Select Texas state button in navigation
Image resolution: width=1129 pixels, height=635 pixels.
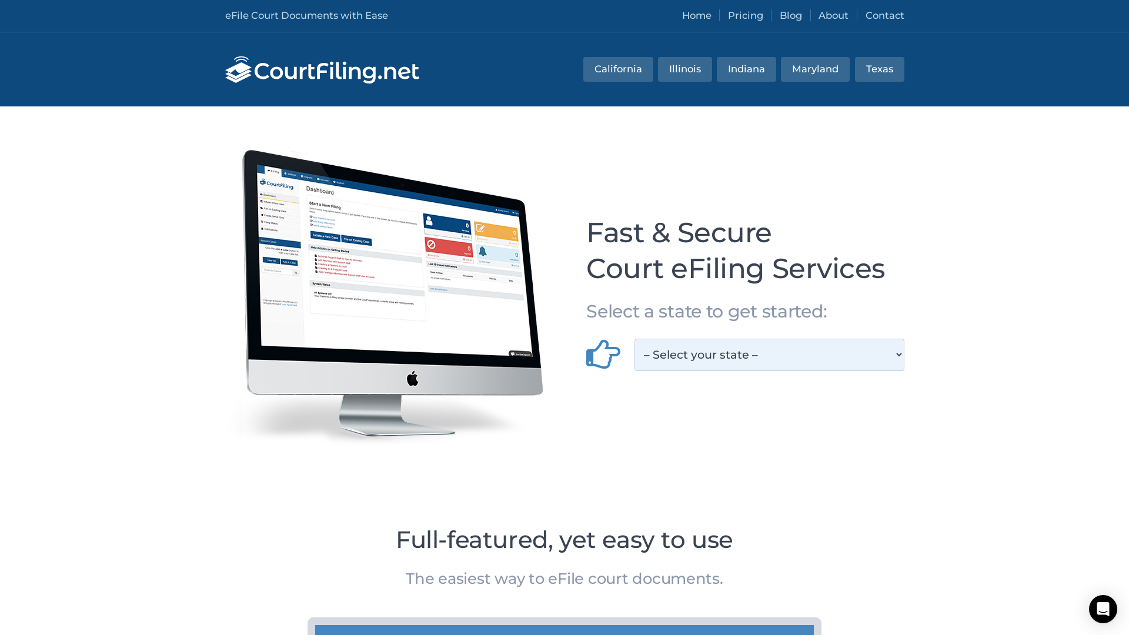[879, 69]
